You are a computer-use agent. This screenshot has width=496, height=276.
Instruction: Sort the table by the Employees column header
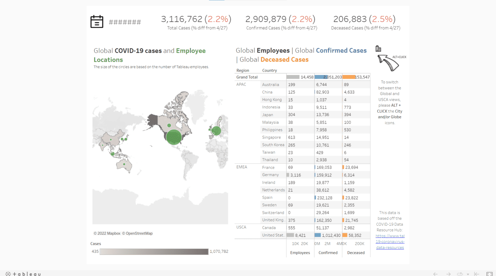300,252
